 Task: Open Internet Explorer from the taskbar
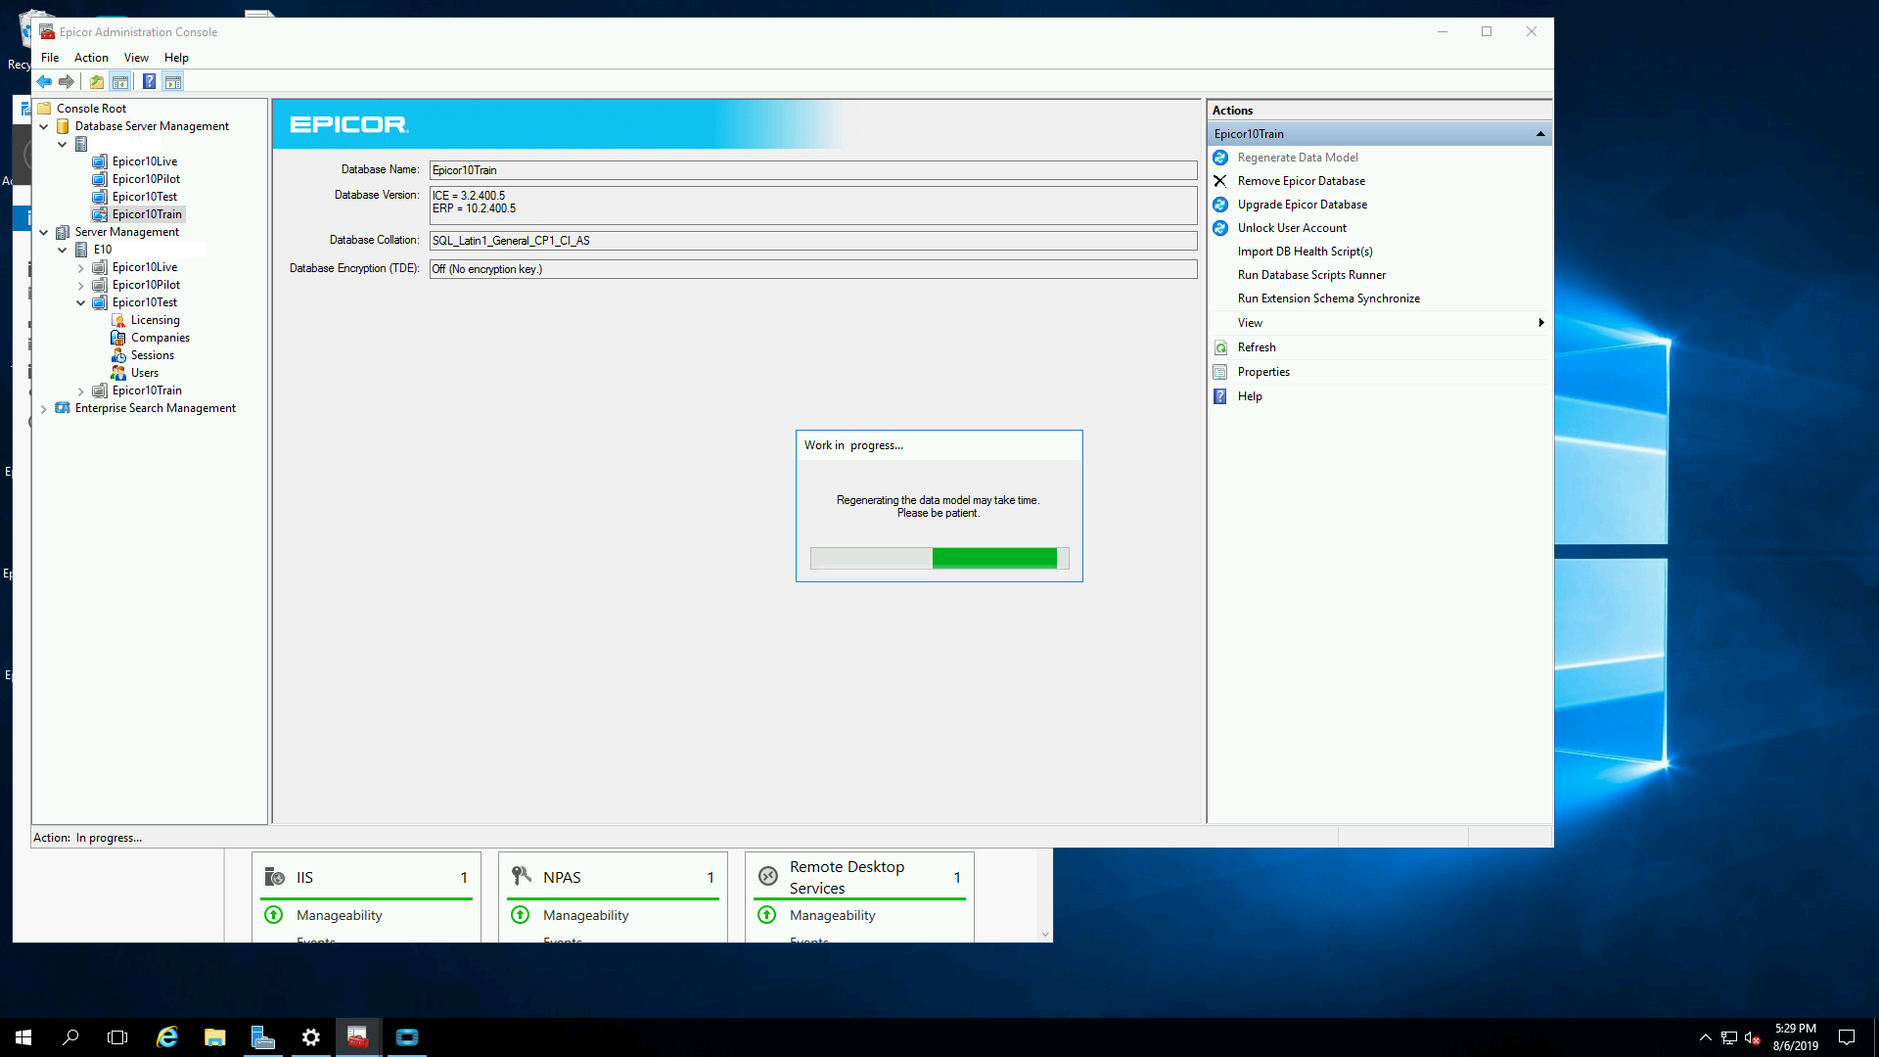[167, 1037]
